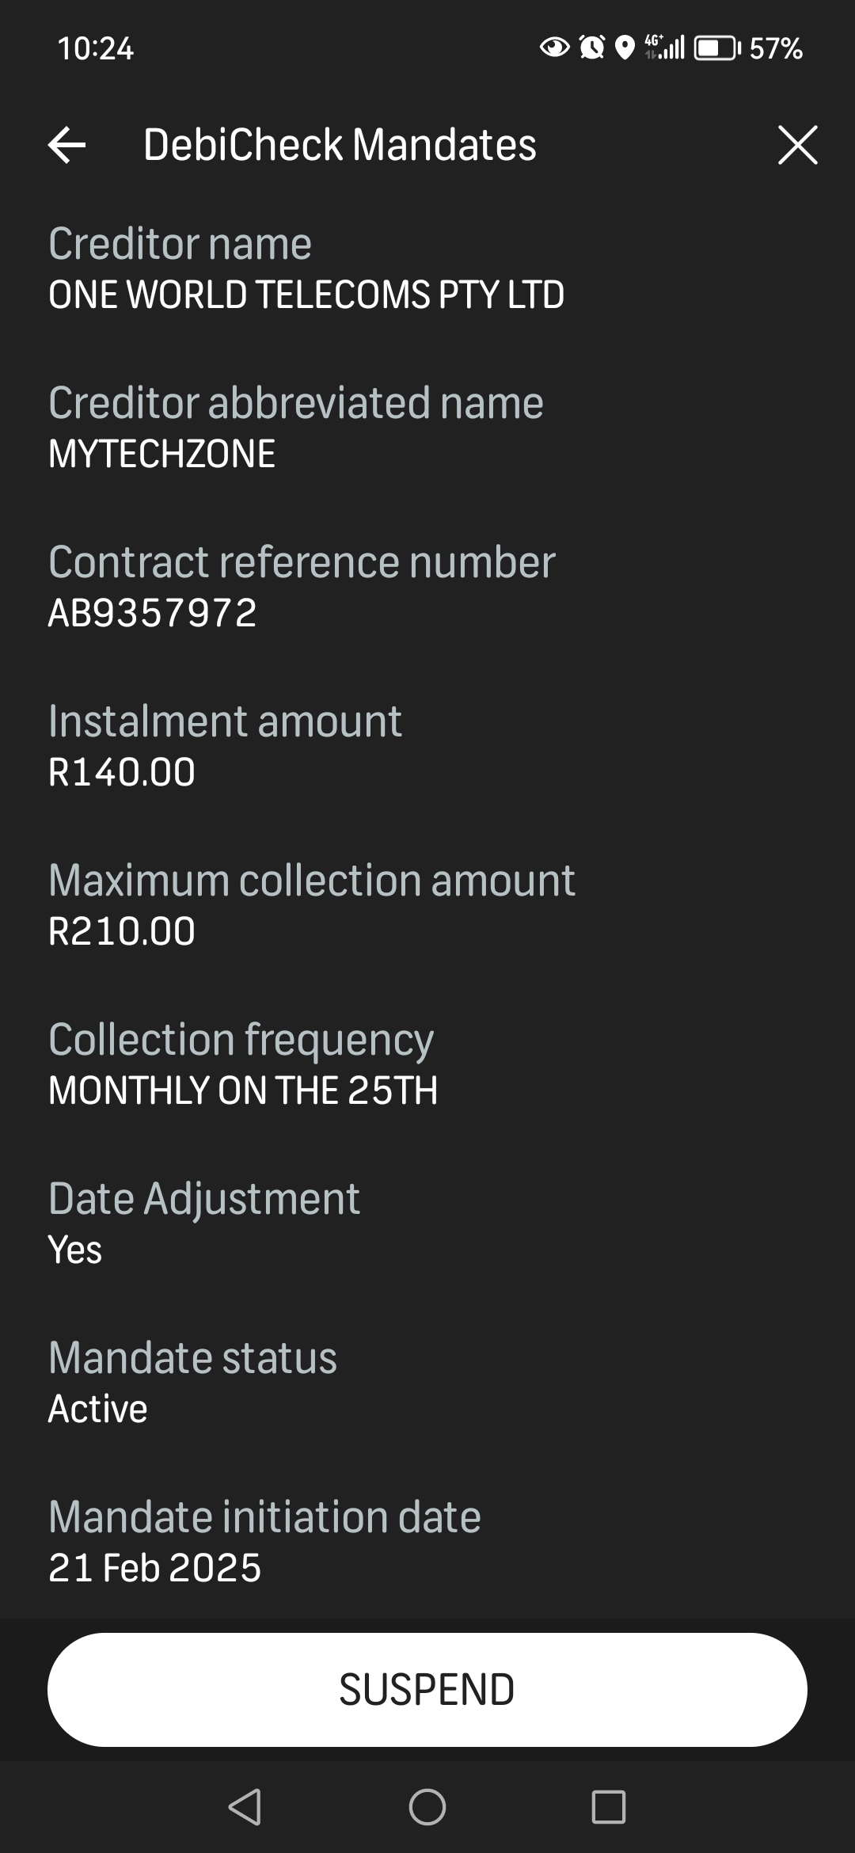Tap the back arrow icon
This screenshot has width=855, height=1853.
click(67, 145)
